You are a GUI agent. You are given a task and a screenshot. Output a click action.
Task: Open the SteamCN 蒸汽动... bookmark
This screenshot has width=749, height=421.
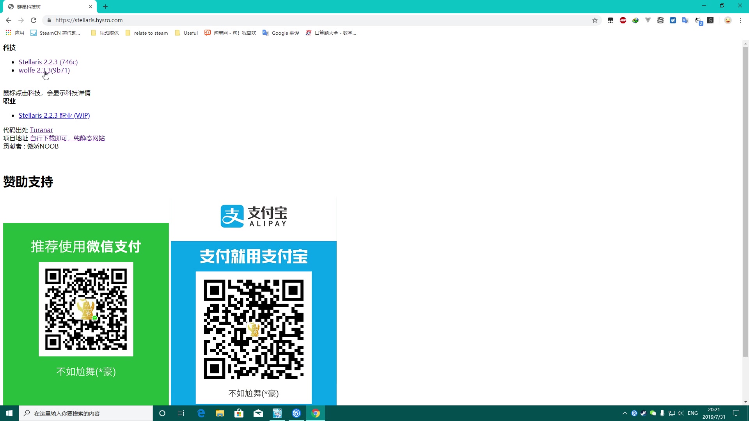55,33
